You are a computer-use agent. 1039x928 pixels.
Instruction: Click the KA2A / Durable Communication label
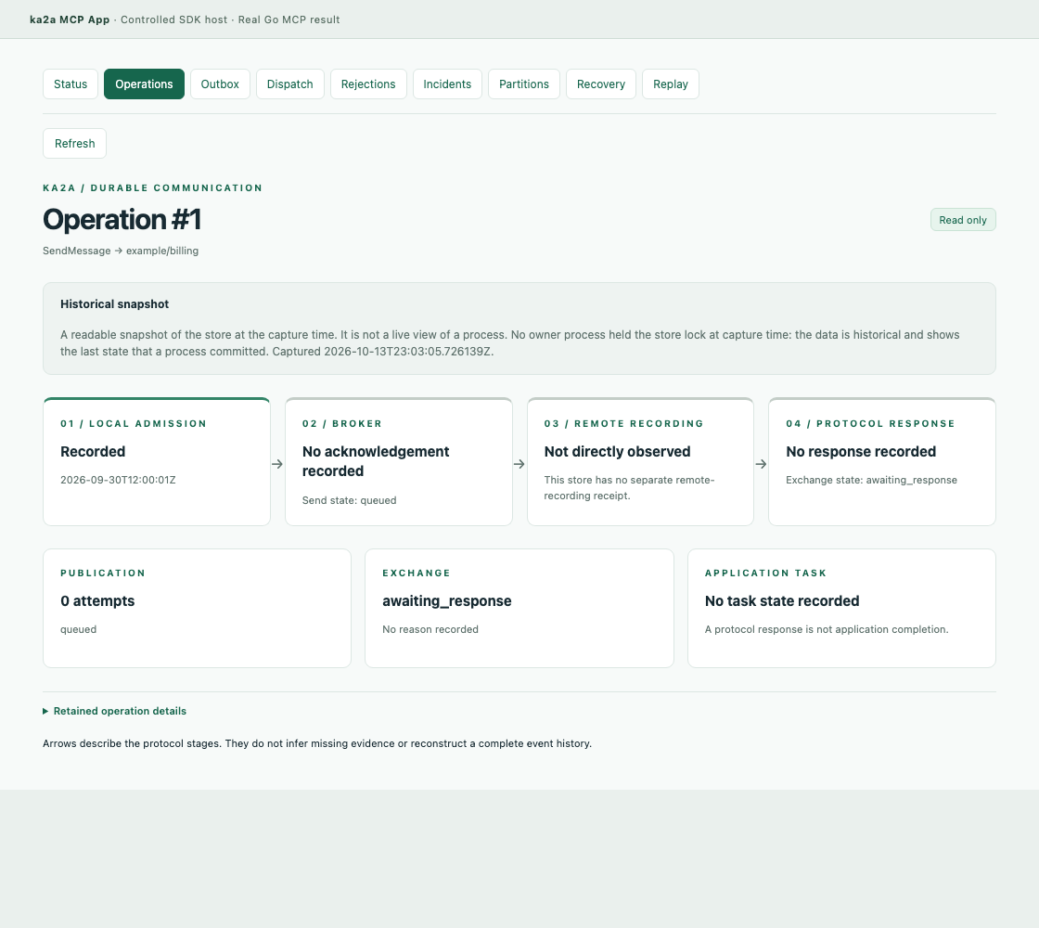click(x=152, y=188)
